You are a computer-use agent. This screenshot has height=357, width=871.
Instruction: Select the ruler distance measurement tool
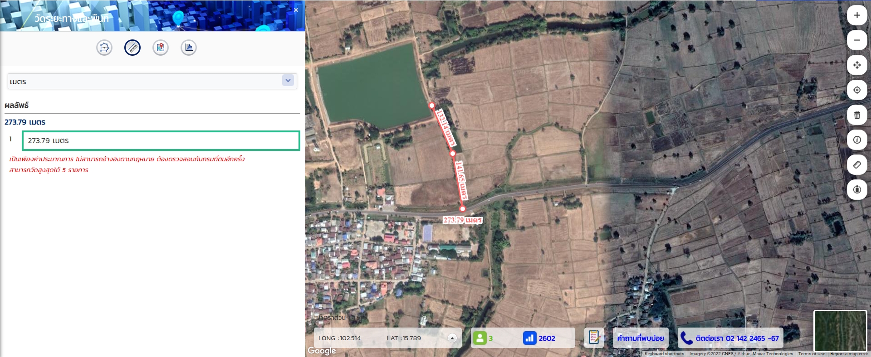132,48
